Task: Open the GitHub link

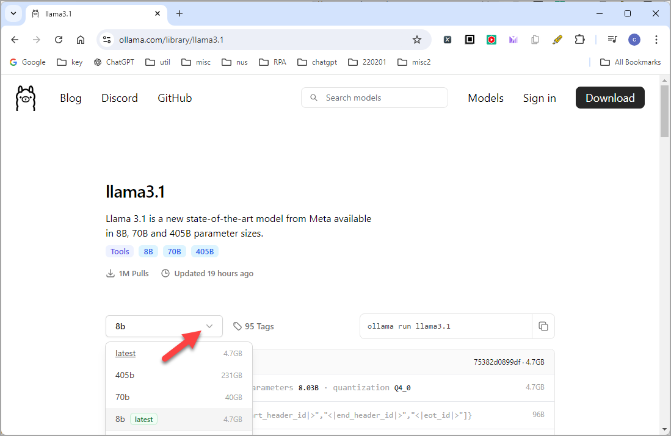Action: [x=175, y=98]
